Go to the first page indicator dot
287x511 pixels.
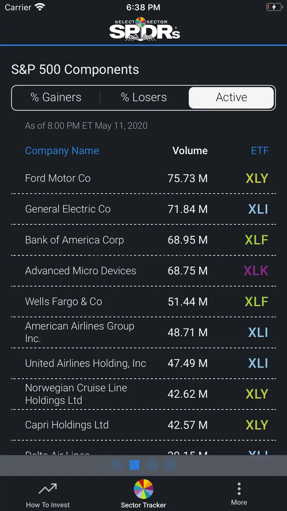tap(116, 465)
